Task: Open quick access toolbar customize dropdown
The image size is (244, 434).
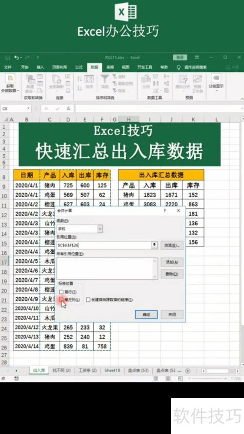Action: (x=38, y=58)
